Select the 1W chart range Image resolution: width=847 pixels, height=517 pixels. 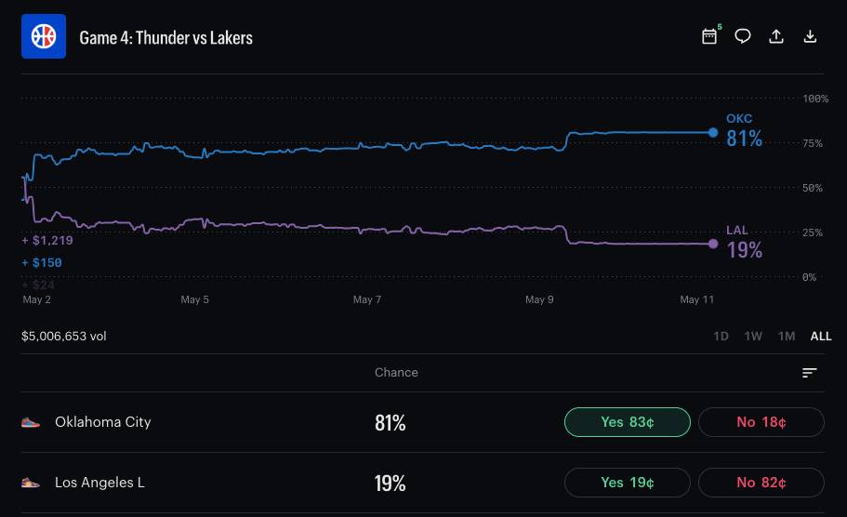pyautogui.click(x=753, y=336)
